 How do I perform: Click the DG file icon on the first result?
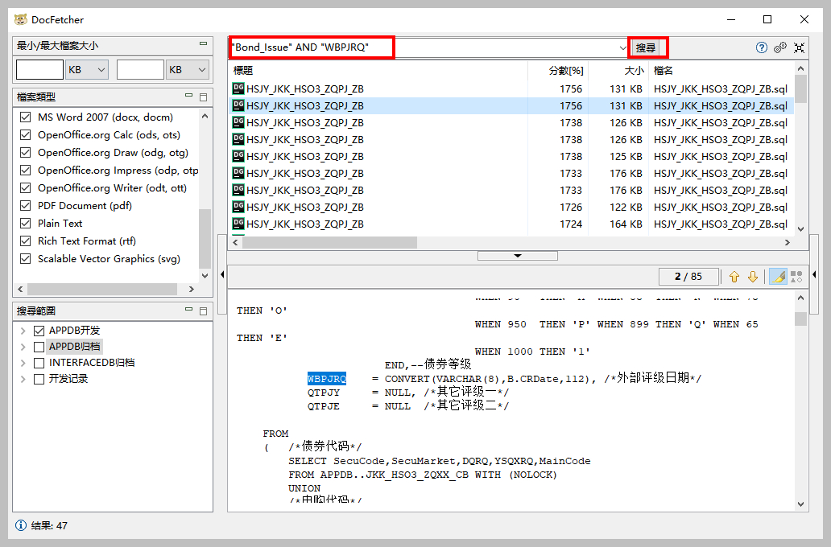click(x=238, y=86)
